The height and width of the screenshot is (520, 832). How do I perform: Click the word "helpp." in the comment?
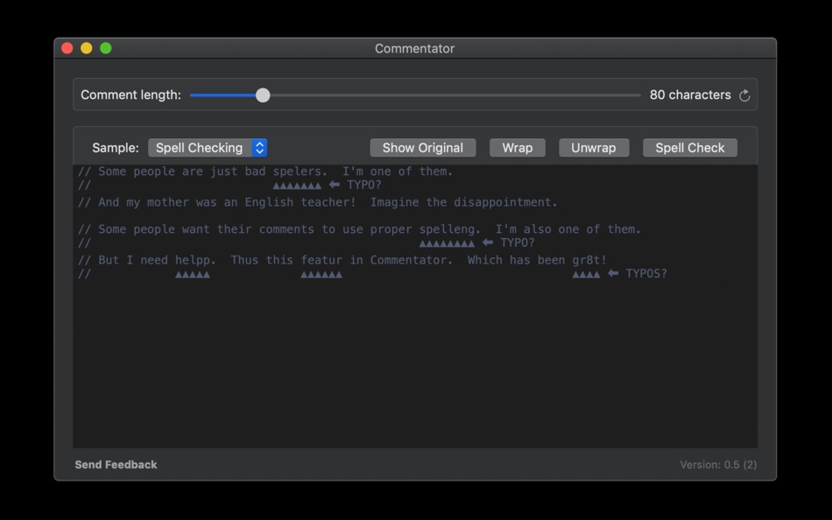pyautogui.click(x=196, y=260)
